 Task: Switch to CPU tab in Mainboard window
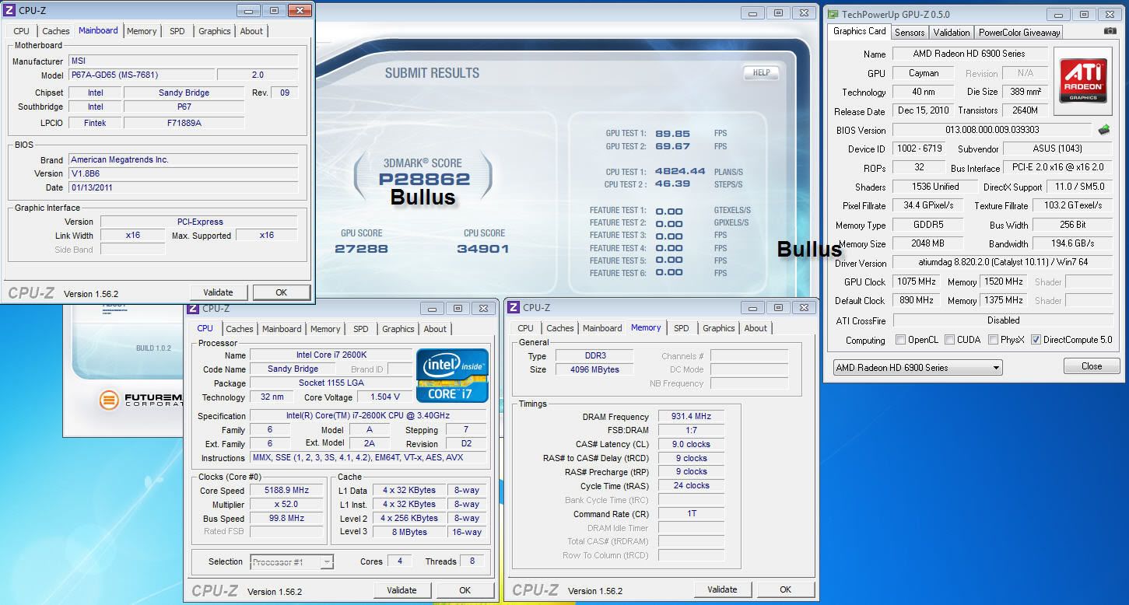coord(22,31)
